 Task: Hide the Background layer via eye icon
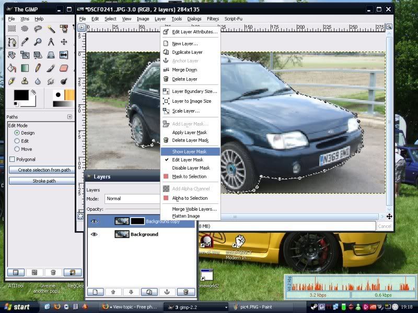95,234
